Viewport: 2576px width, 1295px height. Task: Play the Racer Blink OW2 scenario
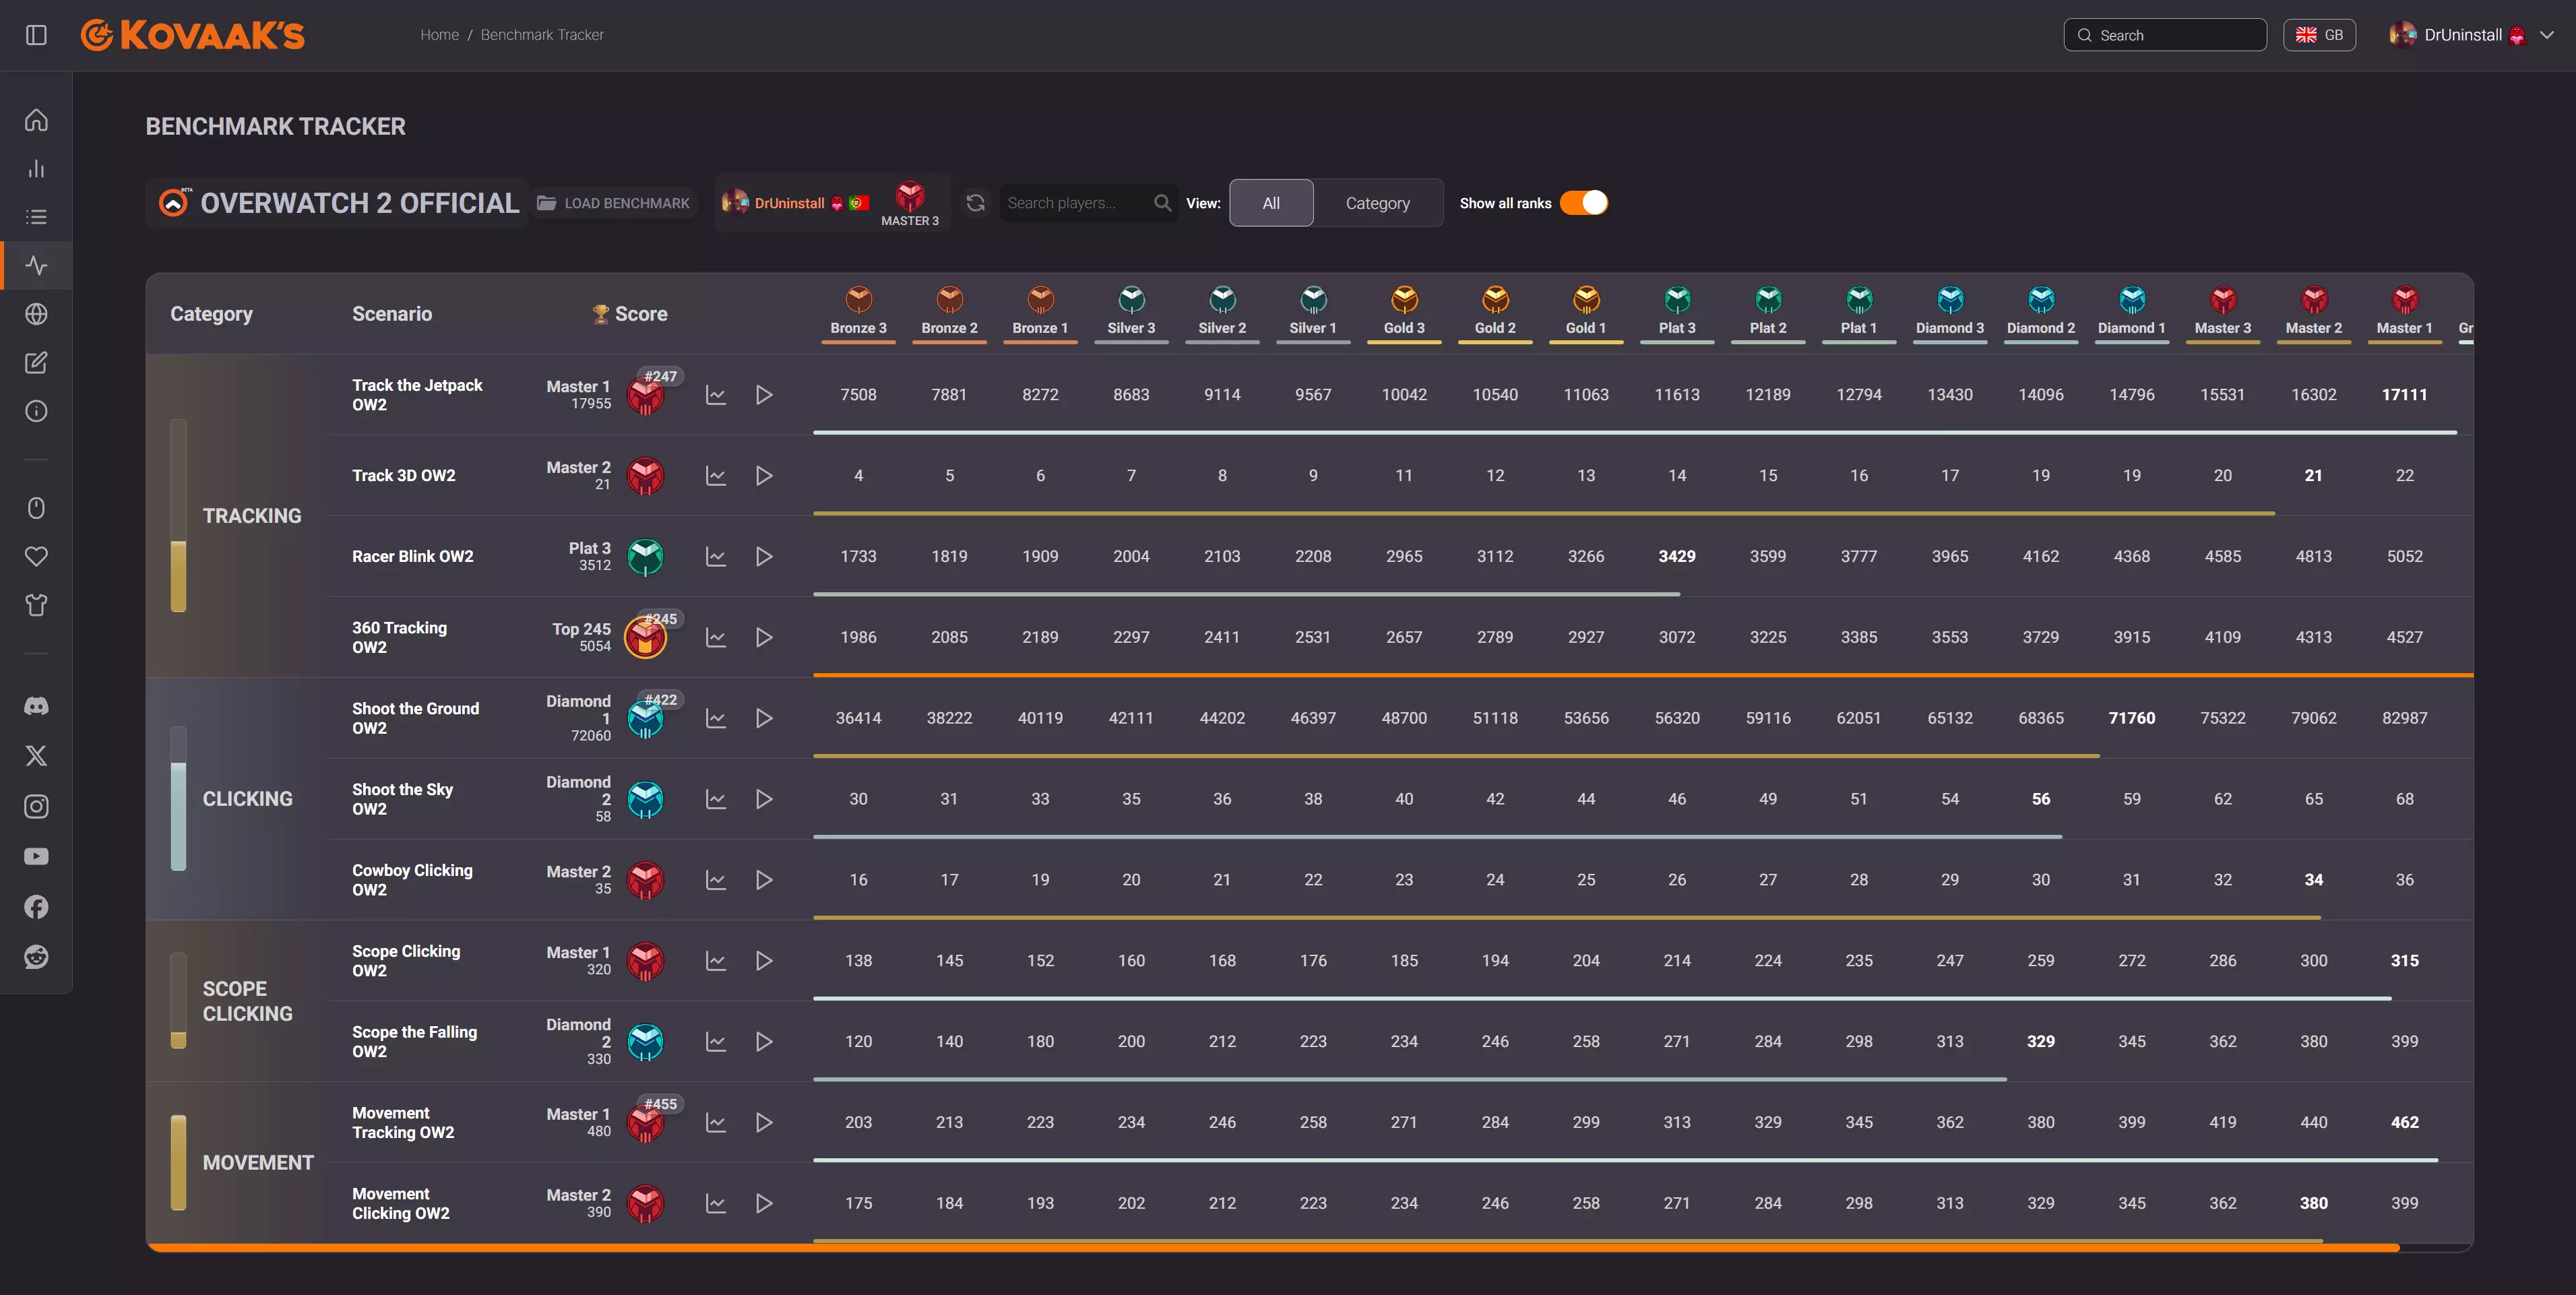click(764, 556)
